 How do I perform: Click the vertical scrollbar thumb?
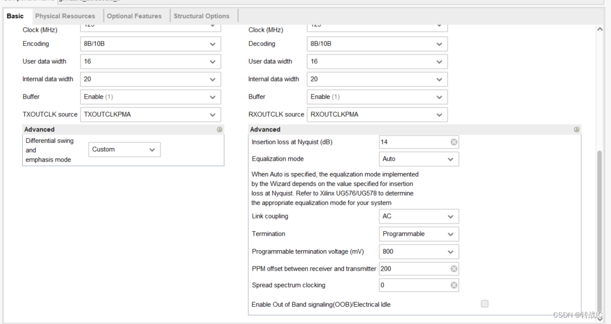[600, 230]
